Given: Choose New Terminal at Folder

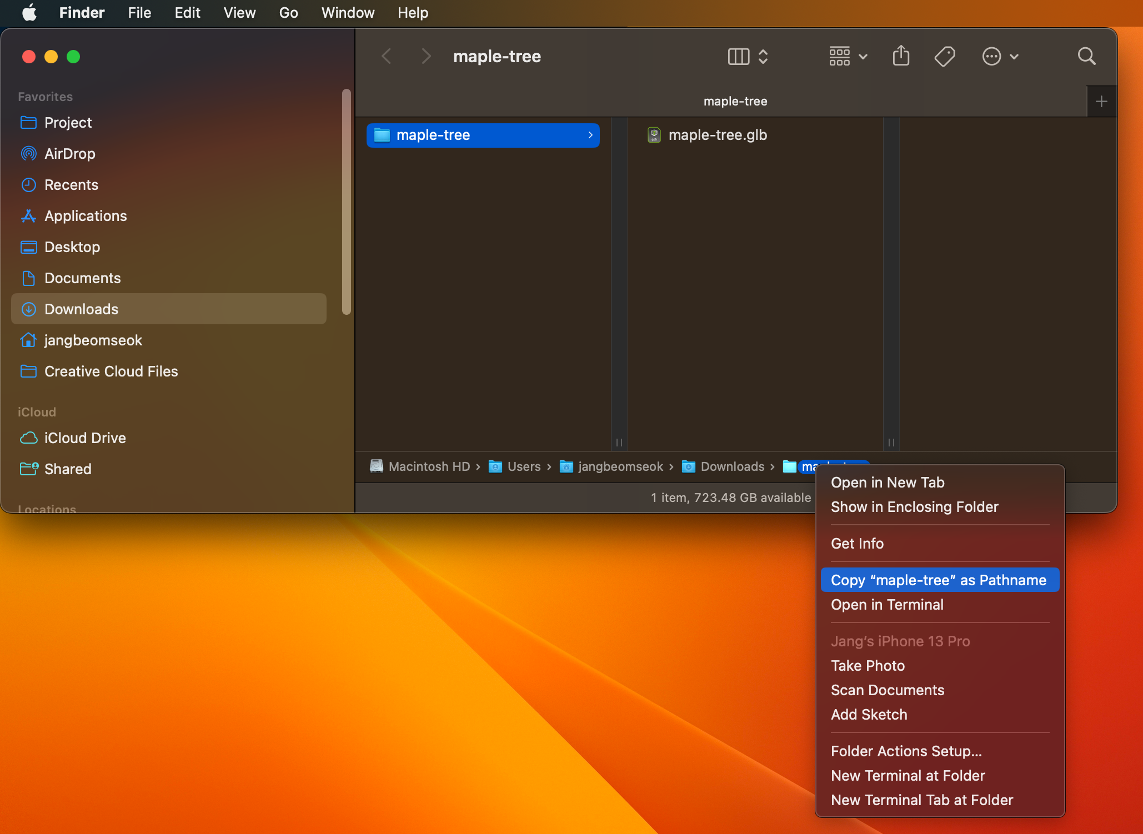Looking at the screenshot, I should pyautogui.click(x=908, y=776).
